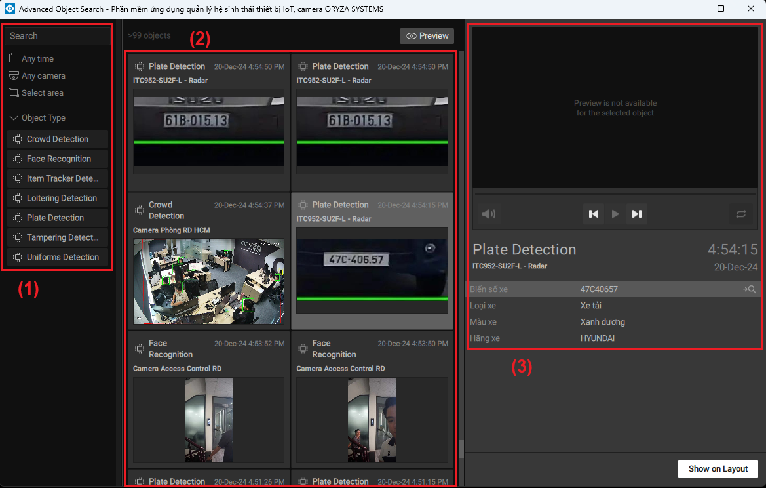Click chip icon on Item Tracker filter

18,178
